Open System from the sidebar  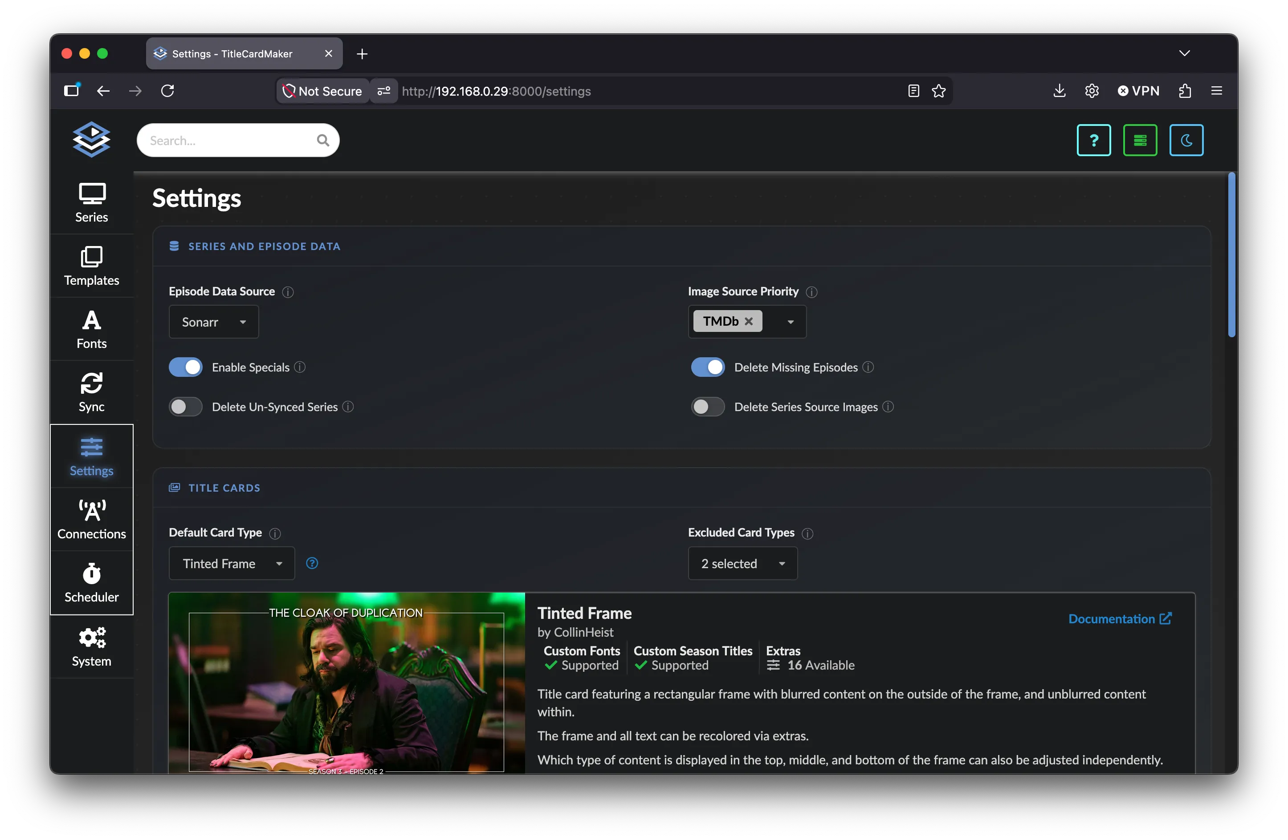(91, 647)
